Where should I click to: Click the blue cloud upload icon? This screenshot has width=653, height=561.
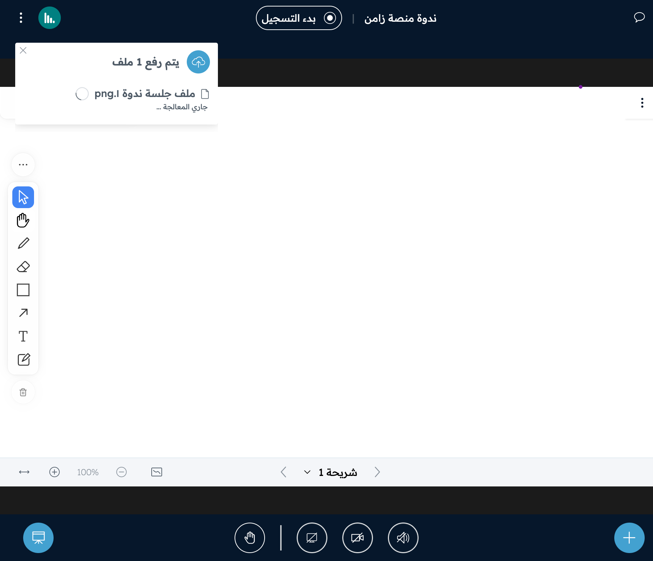coord(198,62)
